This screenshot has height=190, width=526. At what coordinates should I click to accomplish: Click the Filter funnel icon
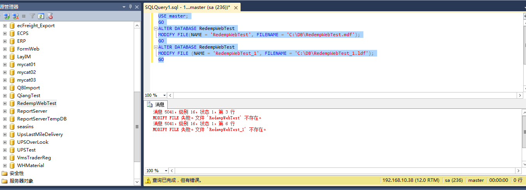pyautogui.click(x=32, y=16)
